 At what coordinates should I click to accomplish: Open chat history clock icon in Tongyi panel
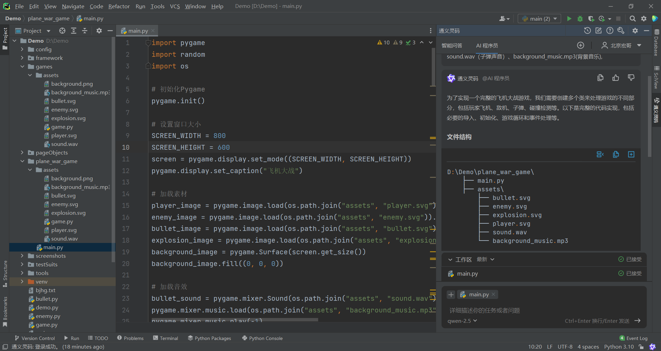587,31
